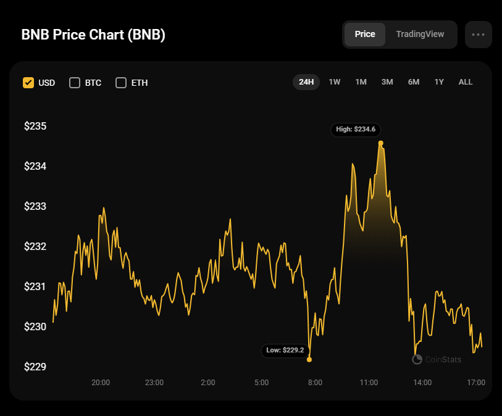Display ALL time price history
The height and width of the screenshot is (416, 502).
click(x=466, y=82)
